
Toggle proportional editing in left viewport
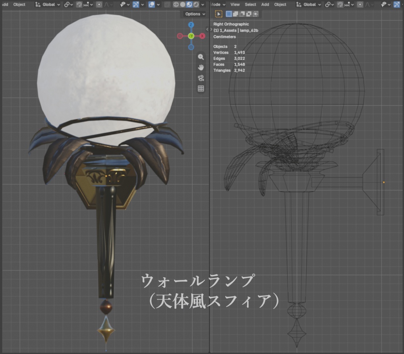pyautogui.click(x=99, y=4)
